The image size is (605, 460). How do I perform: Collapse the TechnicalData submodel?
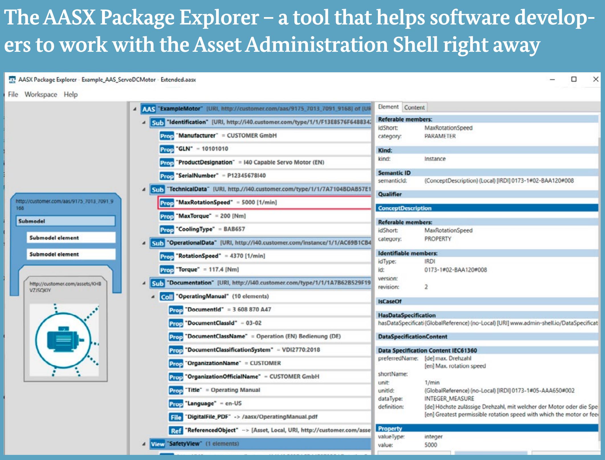(x=144, y=189)
